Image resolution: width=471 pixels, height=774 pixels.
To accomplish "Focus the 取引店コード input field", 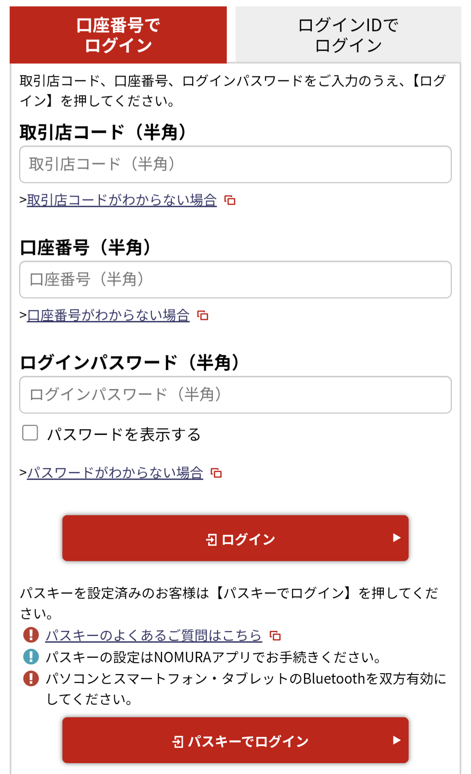I will pos(235,165).
